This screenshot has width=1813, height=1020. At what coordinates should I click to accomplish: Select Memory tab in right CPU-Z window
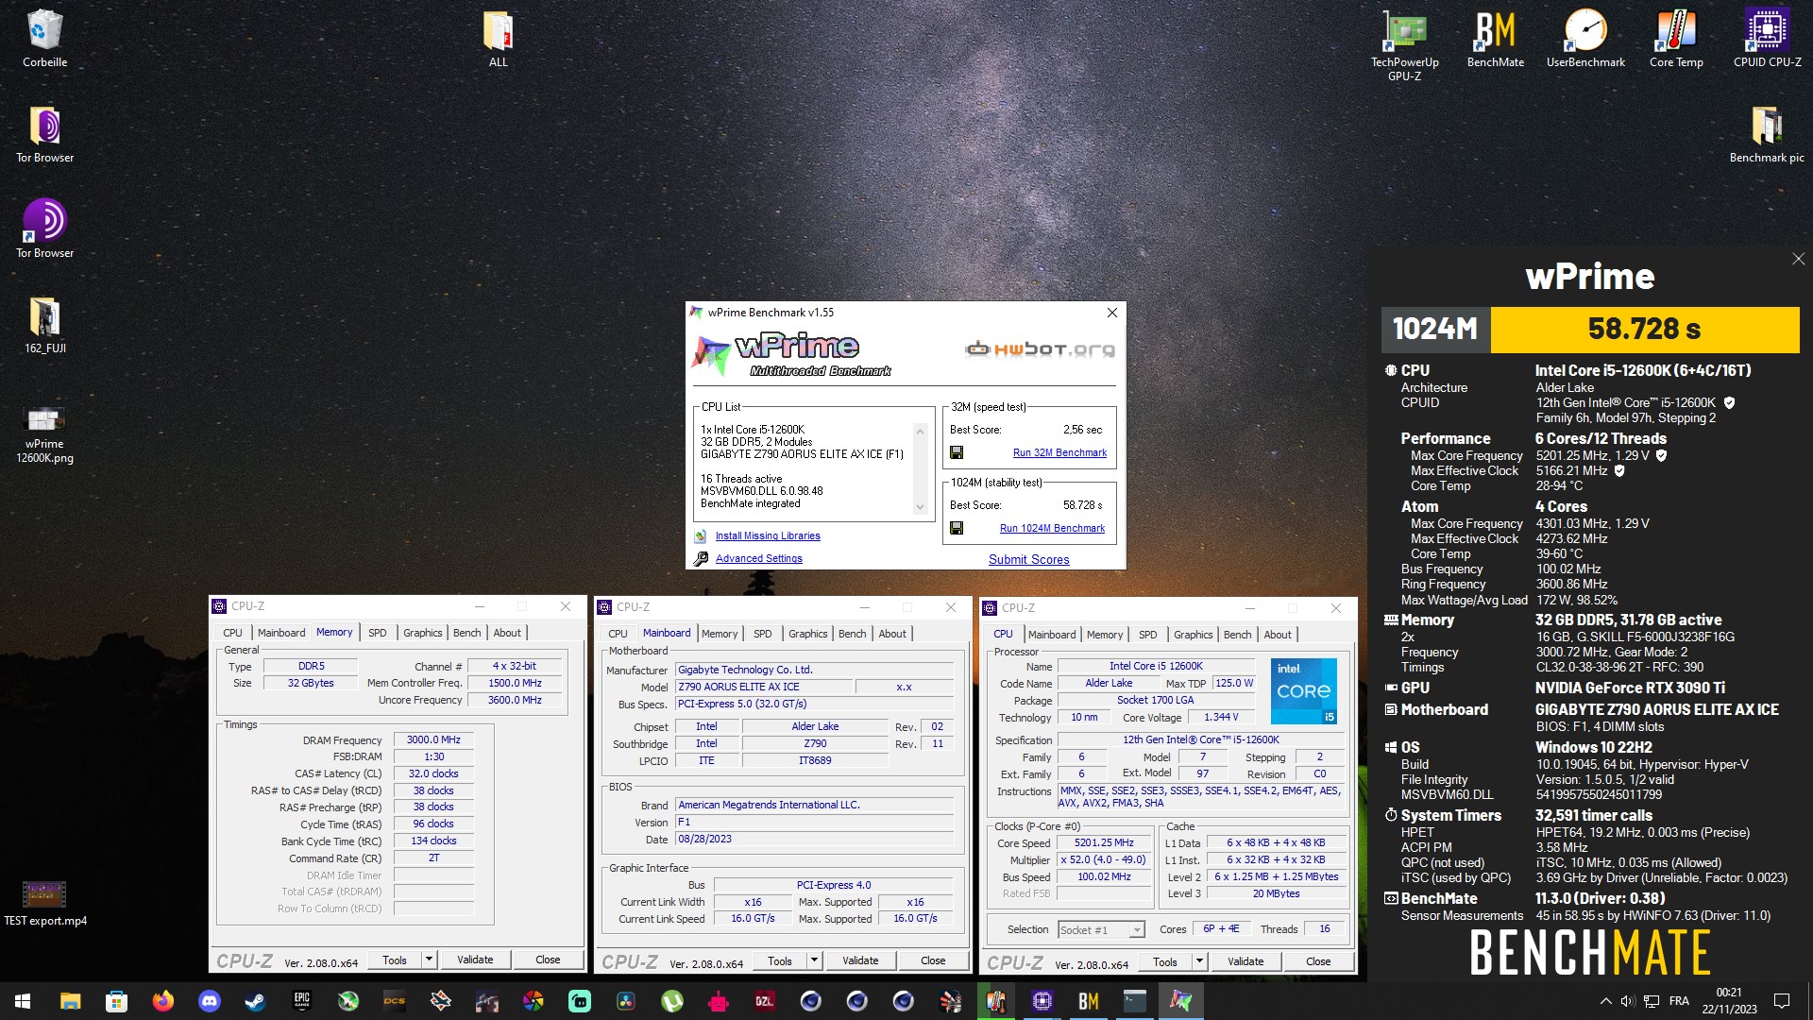coord(1105,635)
